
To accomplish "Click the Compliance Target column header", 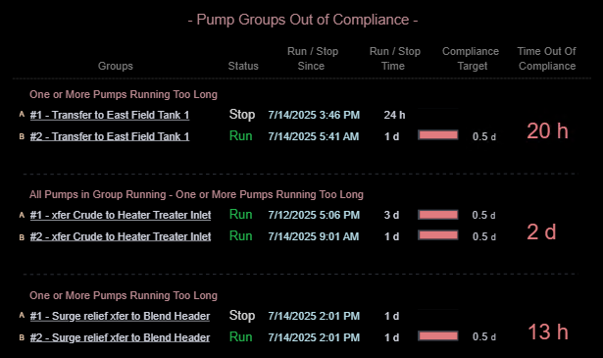I will 471,59.
